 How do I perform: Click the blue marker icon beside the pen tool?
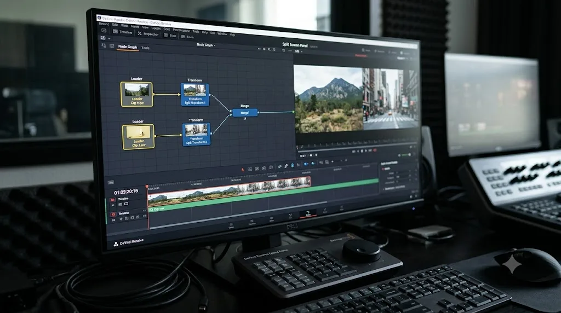pyautogui.click(x=293, y=165)
